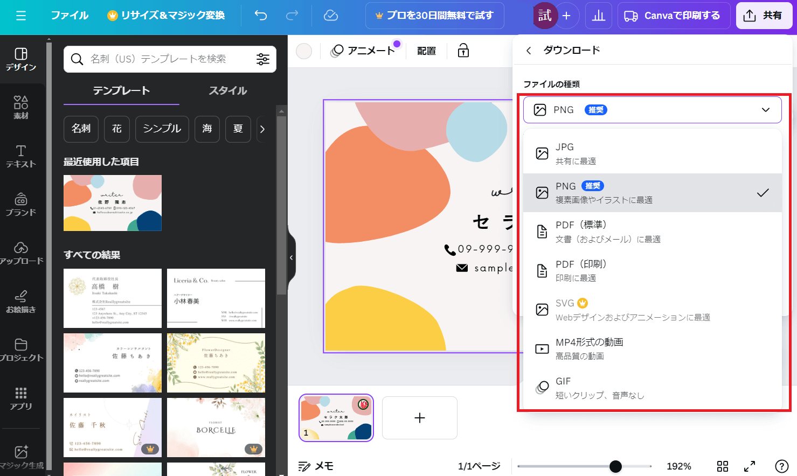Start the プロを30日間無料で試す trial
Screen dimensions: 797x476
click(434, 16)
